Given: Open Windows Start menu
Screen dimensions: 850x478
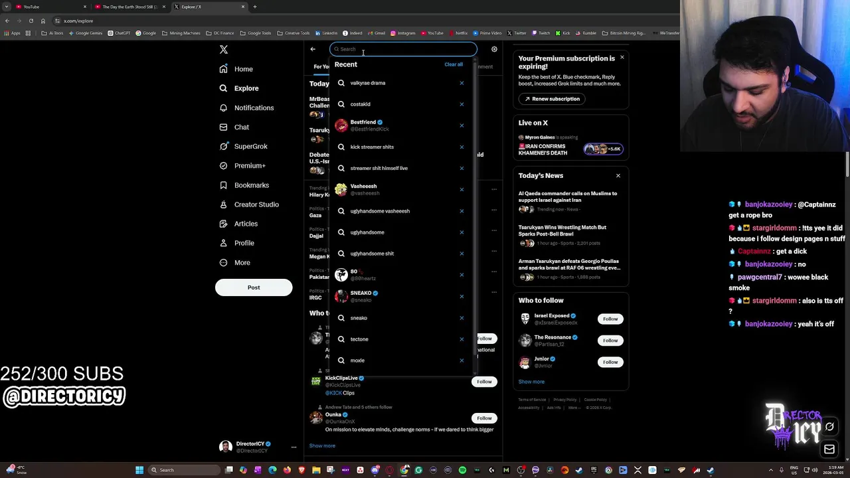Looking at the screenshot, I should tap(139, 470).
